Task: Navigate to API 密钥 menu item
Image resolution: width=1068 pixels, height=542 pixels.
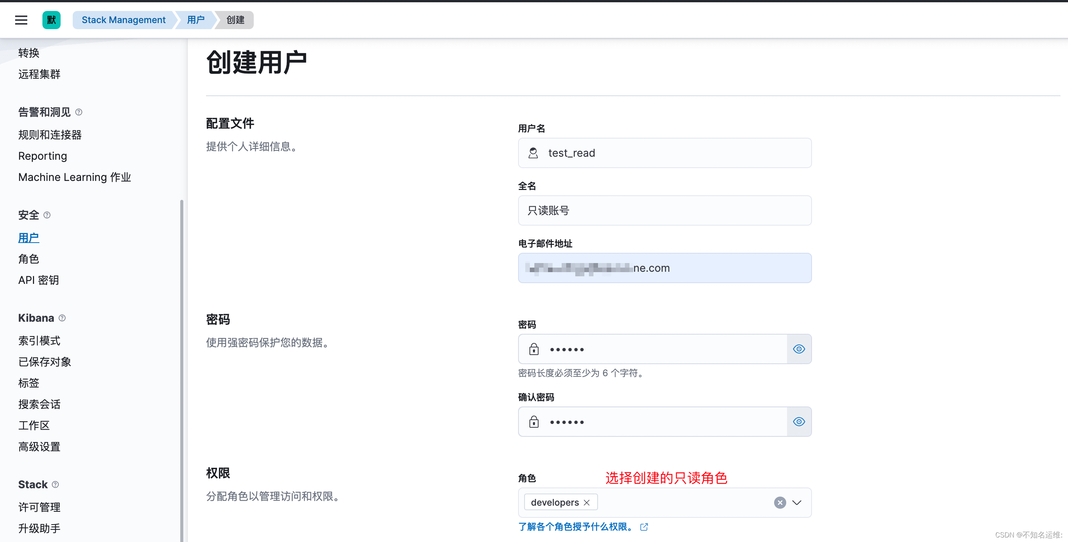Action: tap(39, 280)
